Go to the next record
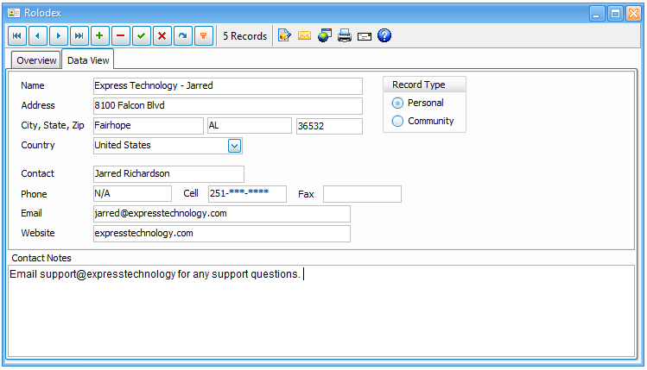The width and height of the screenshot is (647, 370). coord(58,36)
